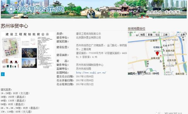Click the 规划公示网 logo emblem
188x114 pixels.
tap(11, 9)
